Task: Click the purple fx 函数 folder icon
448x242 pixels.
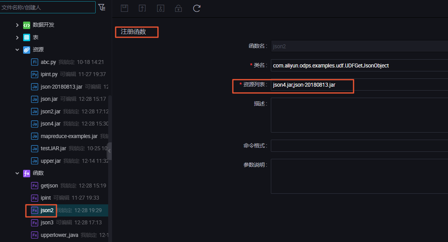Action: [27, 173]
